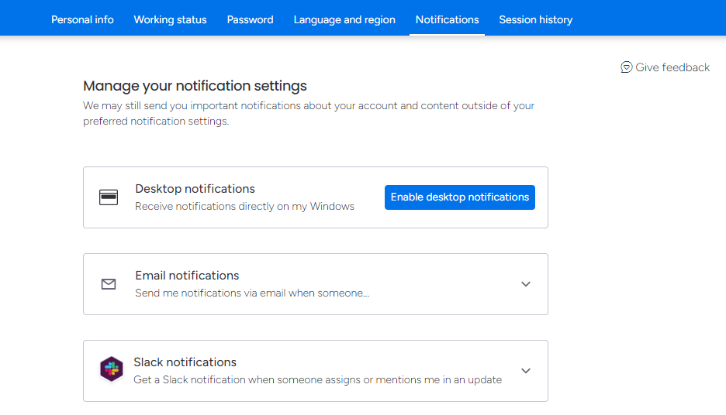
Task: Click the desktop notifications card icon
Action: [109, 197]
